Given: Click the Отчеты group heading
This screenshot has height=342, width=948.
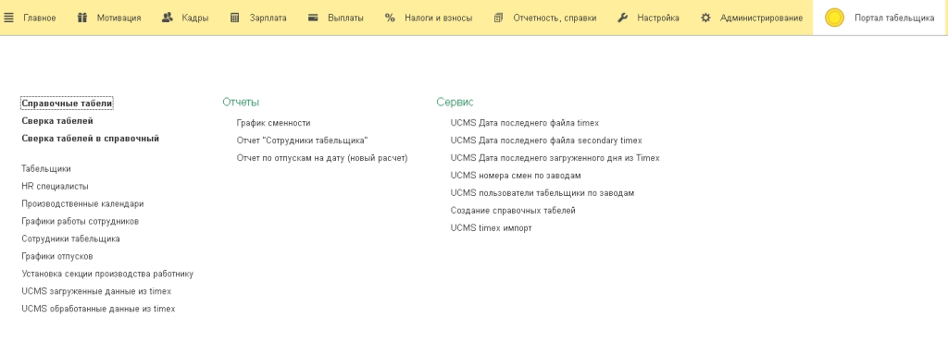Looking at the screenshot, I should pos(241,103).
